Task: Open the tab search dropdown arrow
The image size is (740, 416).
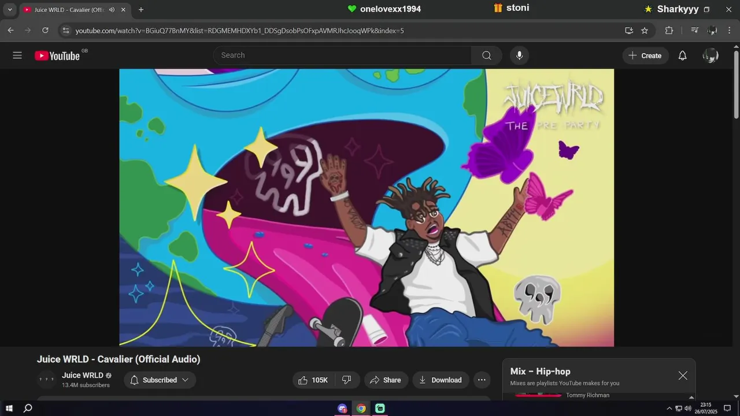Action: (9, 10)
